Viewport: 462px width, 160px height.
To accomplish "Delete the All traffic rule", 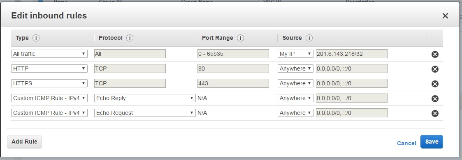I will [435, 54].
